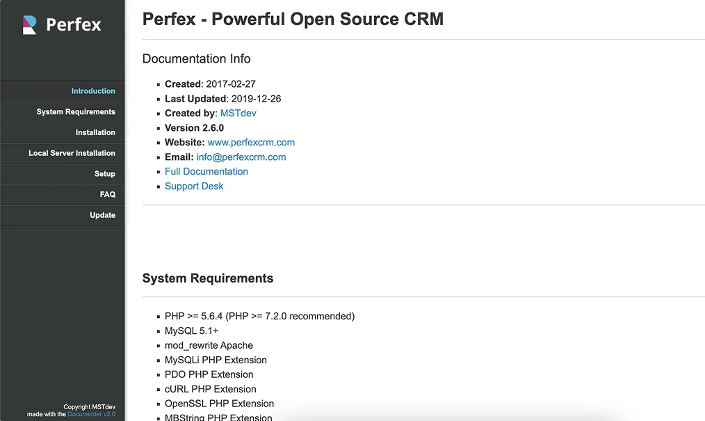Click the page title 'Perfex - Powerful Open Source CRM'
Image resolution: width=705 pixels, height=421 pixels.
(293, 19)
